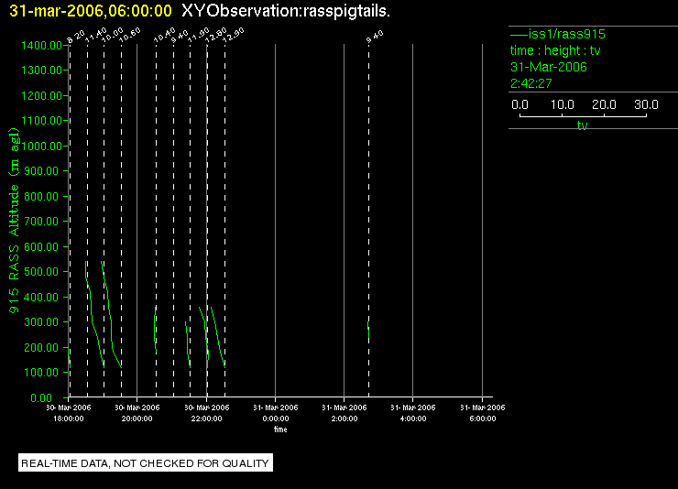
Task: Click the 'tv' label under the scale bar
Action: tap(583, 125)
